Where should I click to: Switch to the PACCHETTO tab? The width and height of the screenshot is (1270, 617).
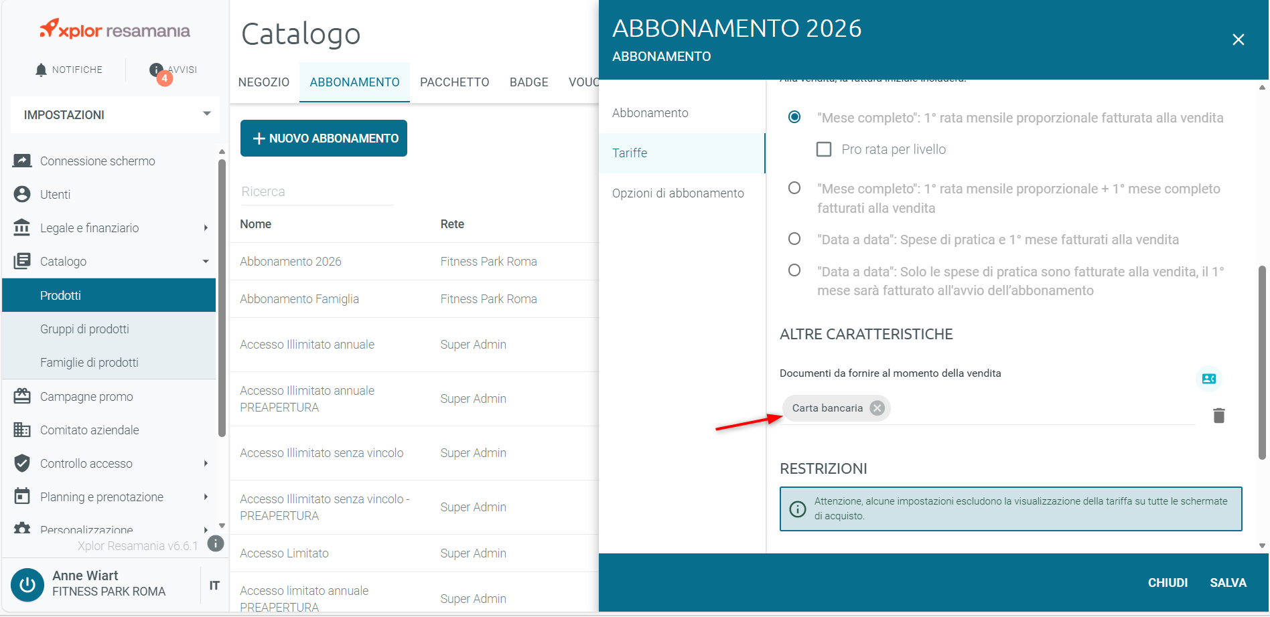pyautogui.click(x=454, y=82)
